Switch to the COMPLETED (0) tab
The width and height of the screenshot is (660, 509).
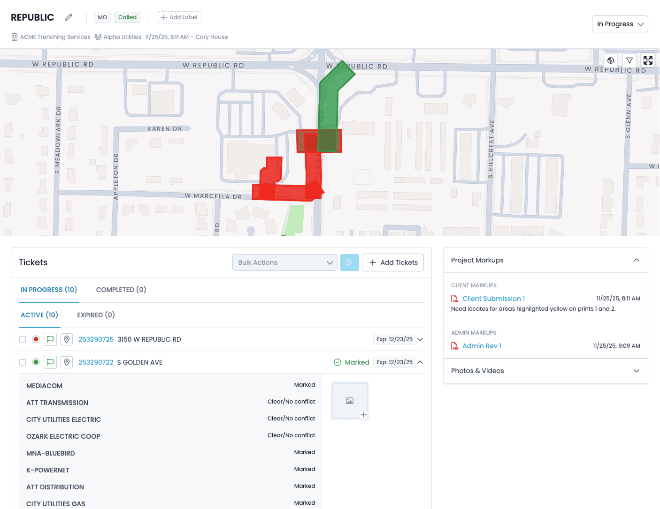(x=121, y=290)
